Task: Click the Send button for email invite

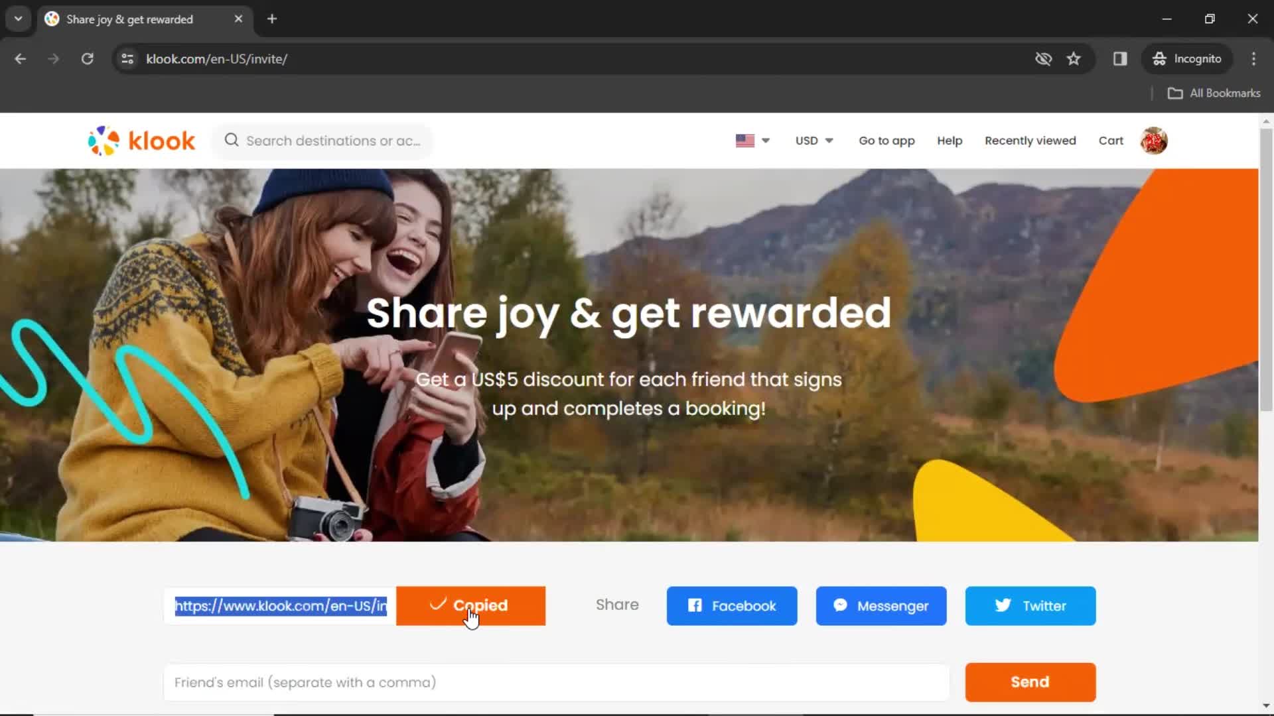Action: point(1030,682)
